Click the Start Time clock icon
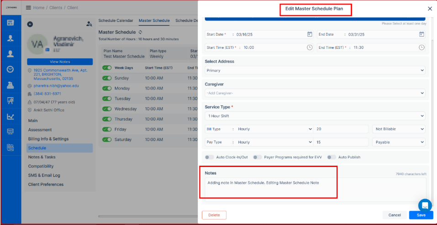Viewport: 437px width, 225px height. pyautogui.click(x=310, y=47)
